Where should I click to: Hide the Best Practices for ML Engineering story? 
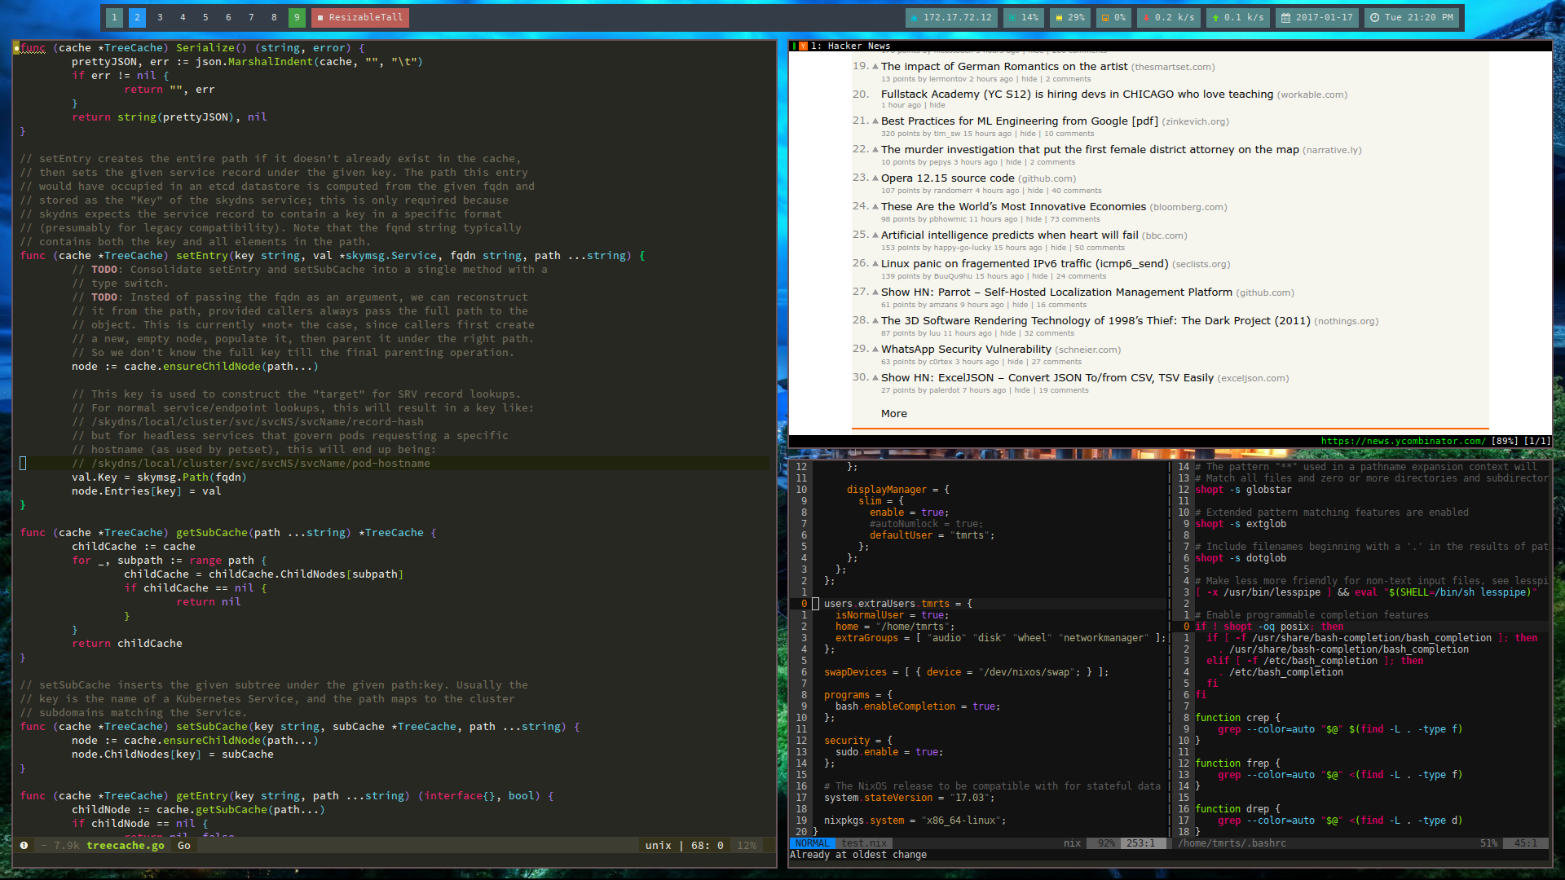[x=1027, y=134]
